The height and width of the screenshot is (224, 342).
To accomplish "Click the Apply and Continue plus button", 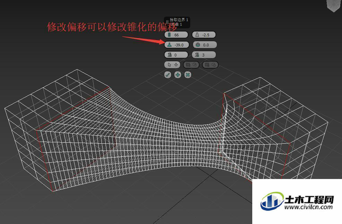I will 178,75.
